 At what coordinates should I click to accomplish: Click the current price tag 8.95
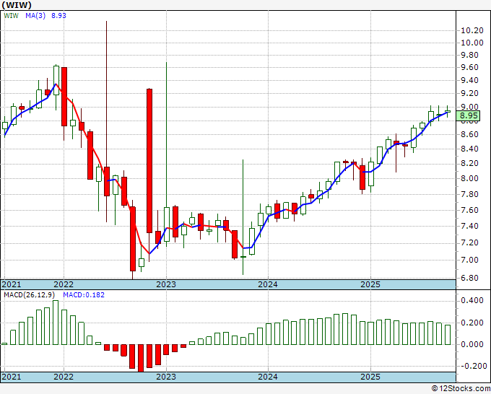(x=468, y=115)
